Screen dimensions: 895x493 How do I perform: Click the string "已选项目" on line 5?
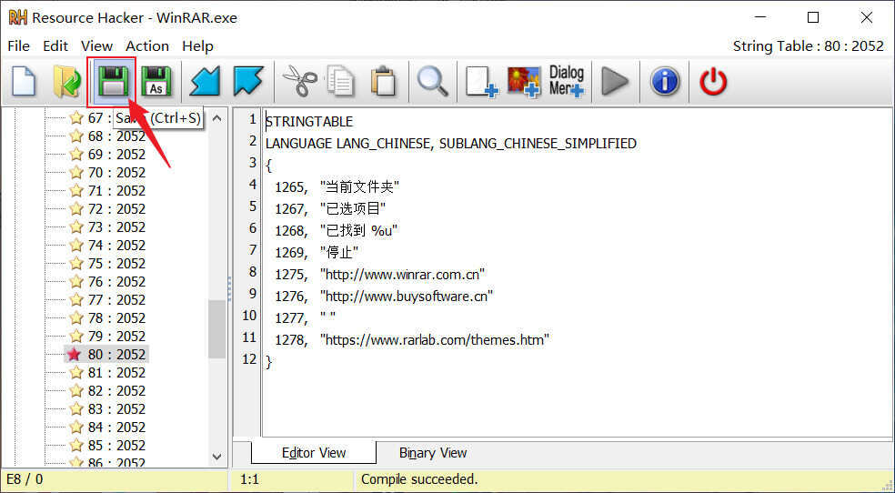tap(353, 209)
